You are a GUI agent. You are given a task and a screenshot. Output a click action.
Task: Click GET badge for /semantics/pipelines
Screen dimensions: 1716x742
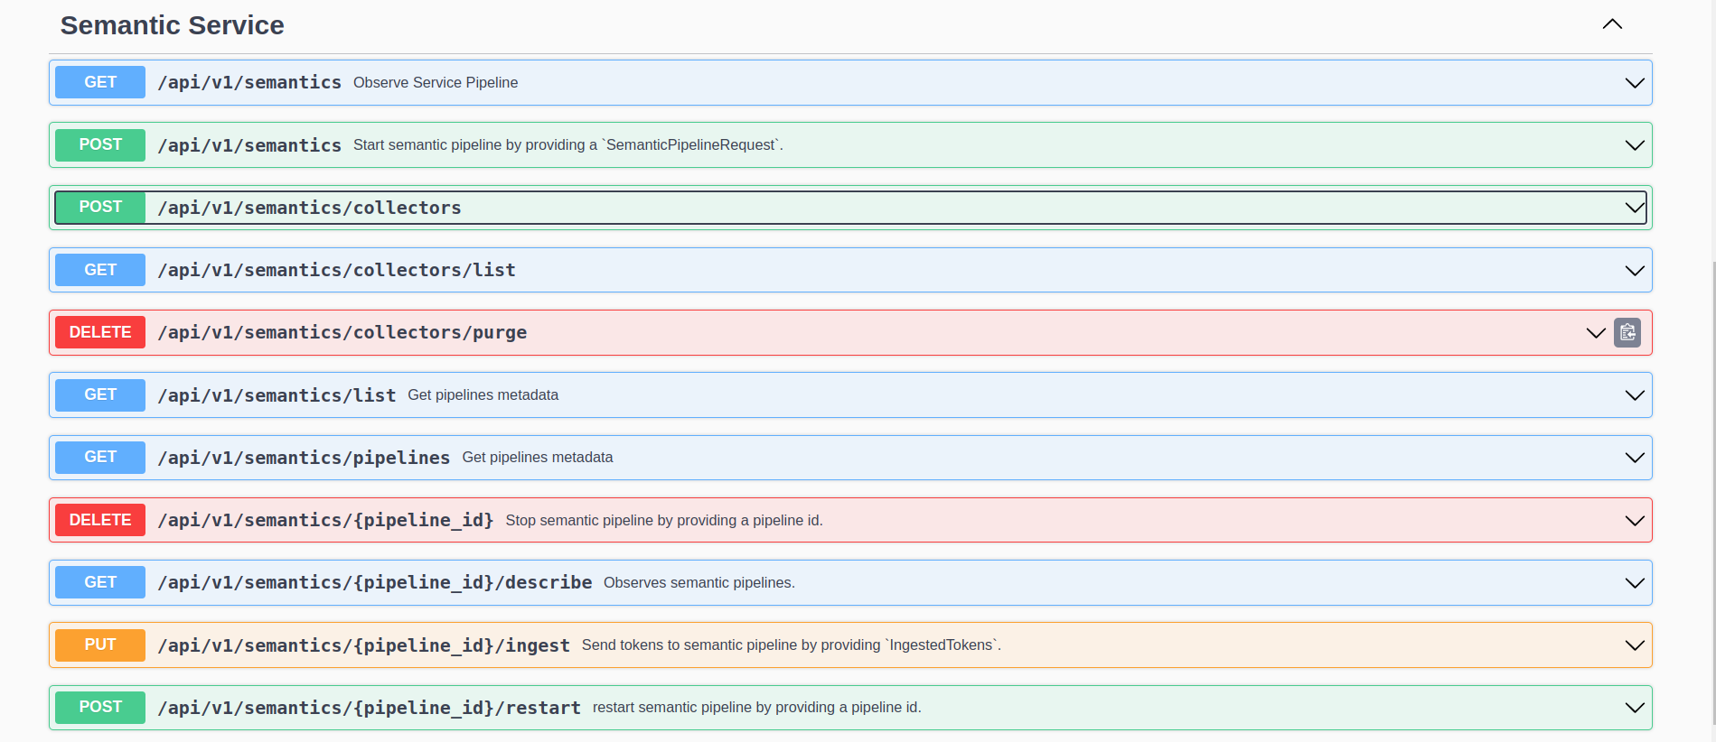coord(100,457)
